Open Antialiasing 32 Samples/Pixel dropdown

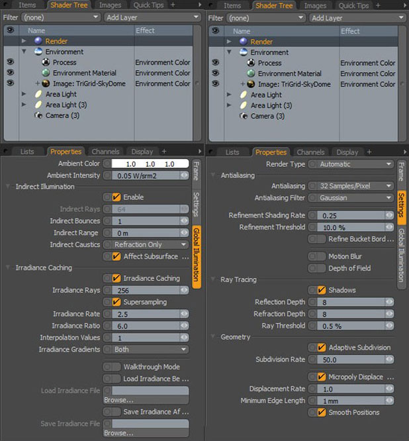[355, 186]
